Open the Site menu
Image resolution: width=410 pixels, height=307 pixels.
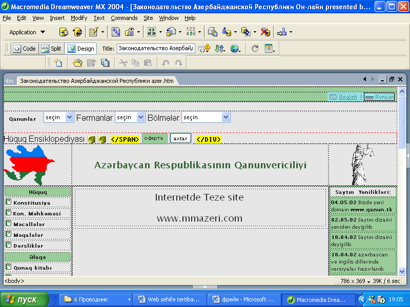click(148, 18)
